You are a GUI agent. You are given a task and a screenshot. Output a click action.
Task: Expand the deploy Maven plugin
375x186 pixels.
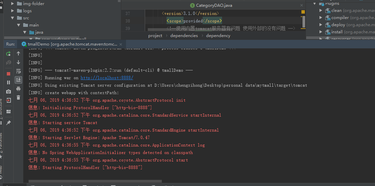pos(321,25)
